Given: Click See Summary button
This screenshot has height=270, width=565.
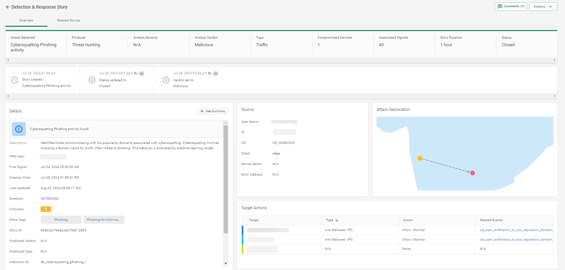Looking at the screenshot, I should coord(213,111).
